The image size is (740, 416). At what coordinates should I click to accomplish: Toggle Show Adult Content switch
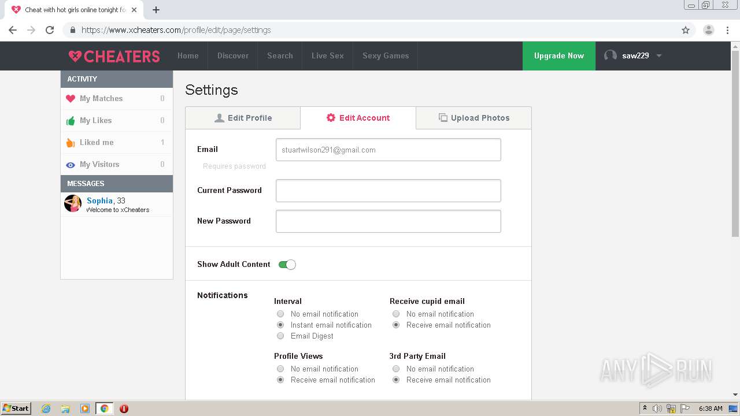tap(287, 265)
